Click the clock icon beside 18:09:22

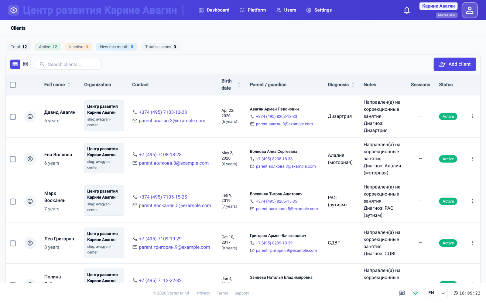456,293
